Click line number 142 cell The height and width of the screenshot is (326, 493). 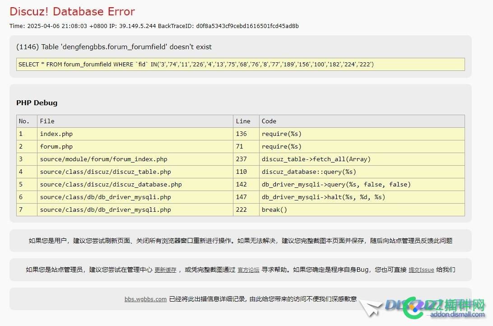[x=246, y=184]
